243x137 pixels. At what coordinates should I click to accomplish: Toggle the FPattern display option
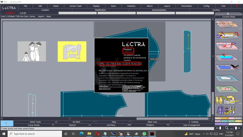[150, 125]
